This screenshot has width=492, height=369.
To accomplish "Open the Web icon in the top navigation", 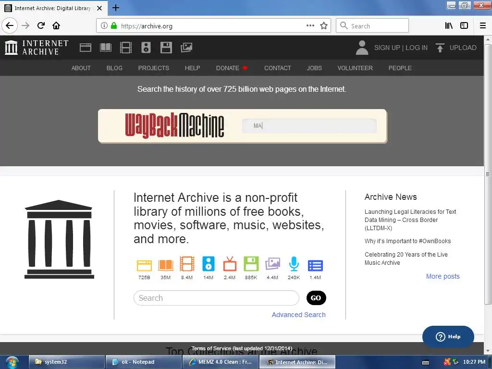I will [86, 48].
